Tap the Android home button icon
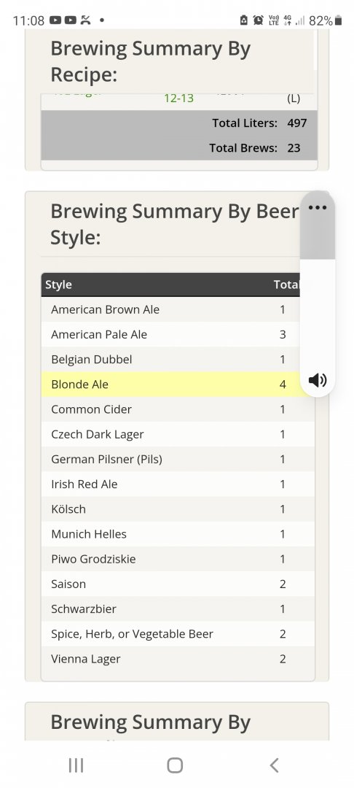The image size is (354, 788). coord(175,765)
